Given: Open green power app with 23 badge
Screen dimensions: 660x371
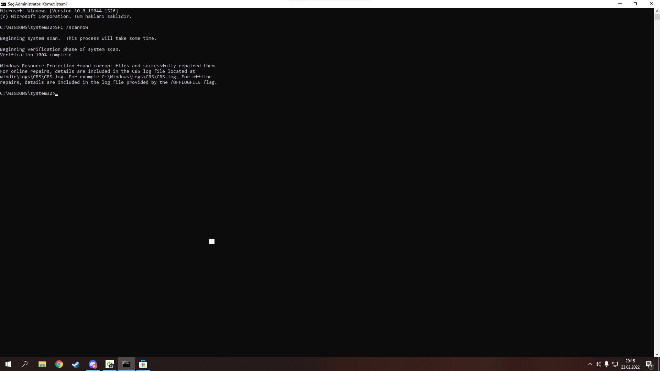Looking at the screenshot, I should pos(110,364).
